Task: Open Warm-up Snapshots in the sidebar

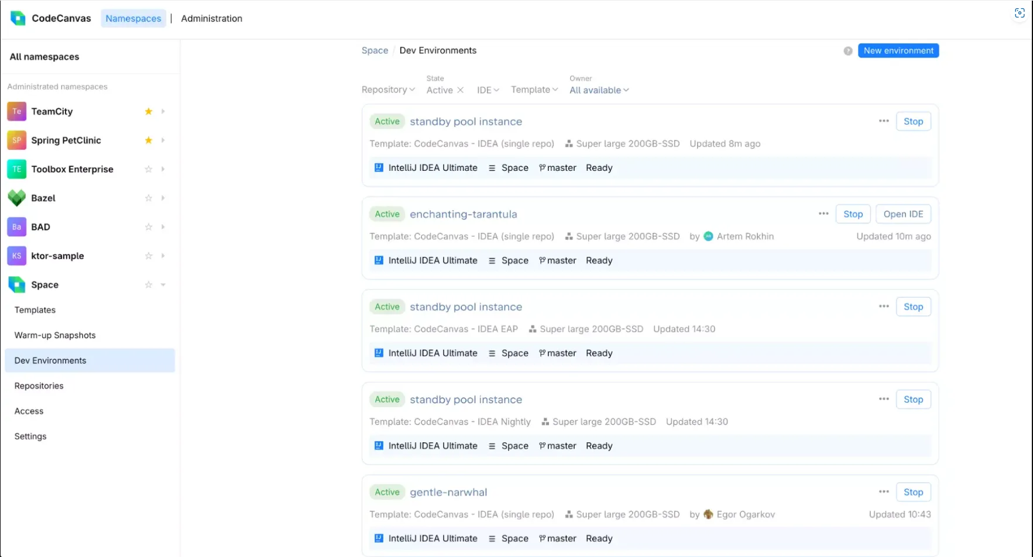Action: [55, 335]
